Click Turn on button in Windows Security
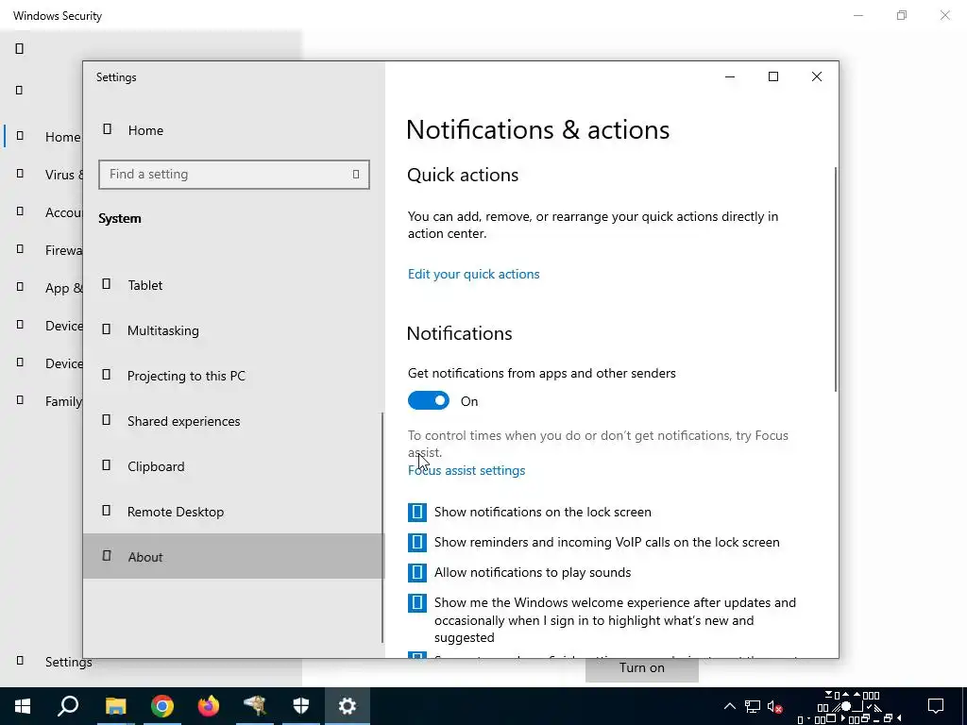967x725 pixels. click(x=642, y=668)
